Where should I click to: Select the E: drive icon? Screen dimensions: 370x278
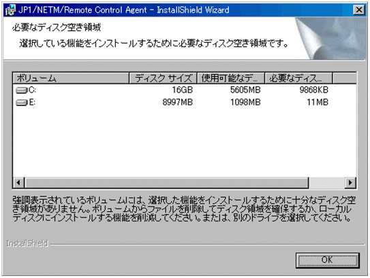tap(22, 103)
